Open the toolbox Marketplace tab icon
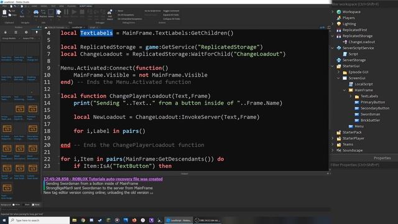The width and height of the screenshot is (398, 224). (6, 32)
